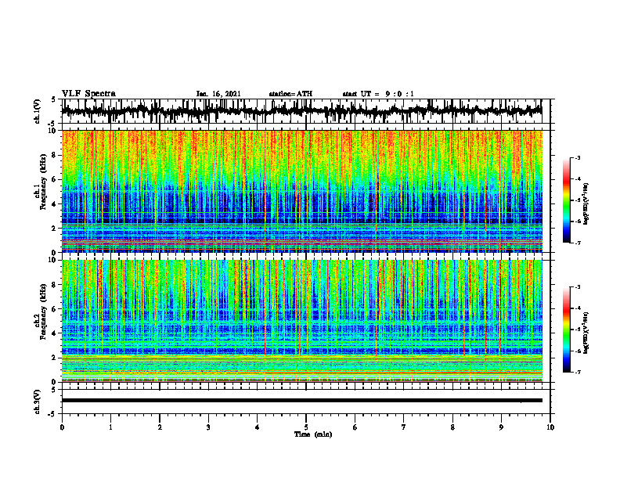Click the "station=ATH" header label

(290, 94)
